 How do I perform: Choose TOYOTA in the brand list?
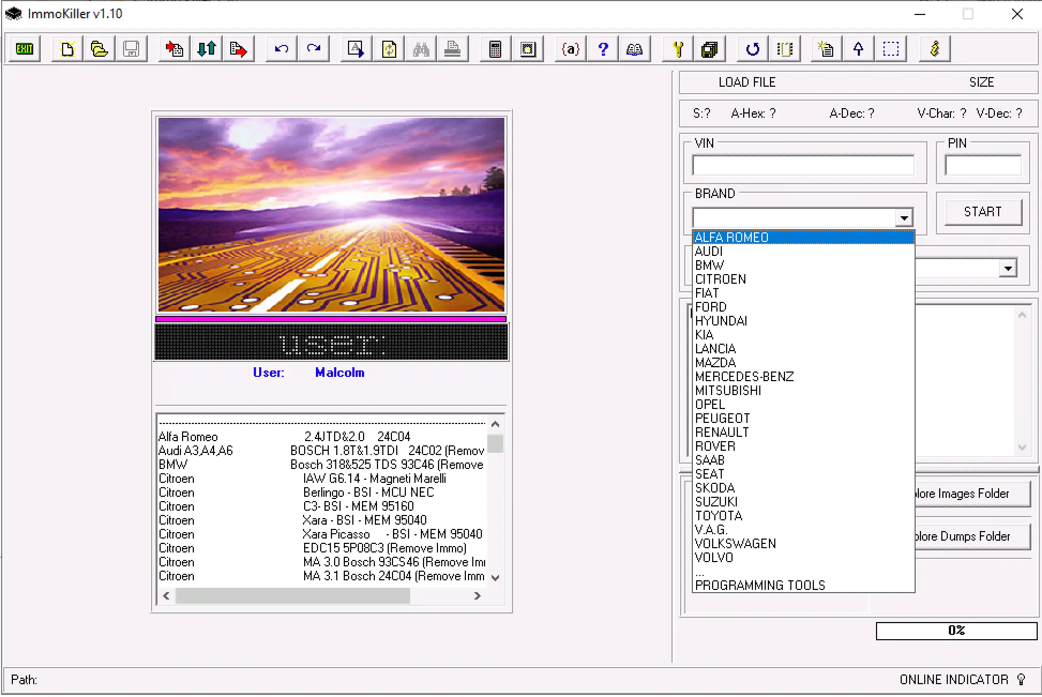point(803,516)
